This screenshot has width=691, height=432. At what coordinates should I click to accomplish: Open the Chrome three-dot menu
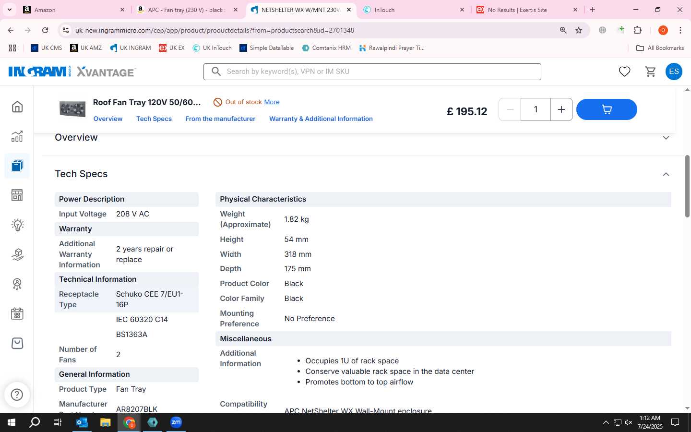[680, 30]
